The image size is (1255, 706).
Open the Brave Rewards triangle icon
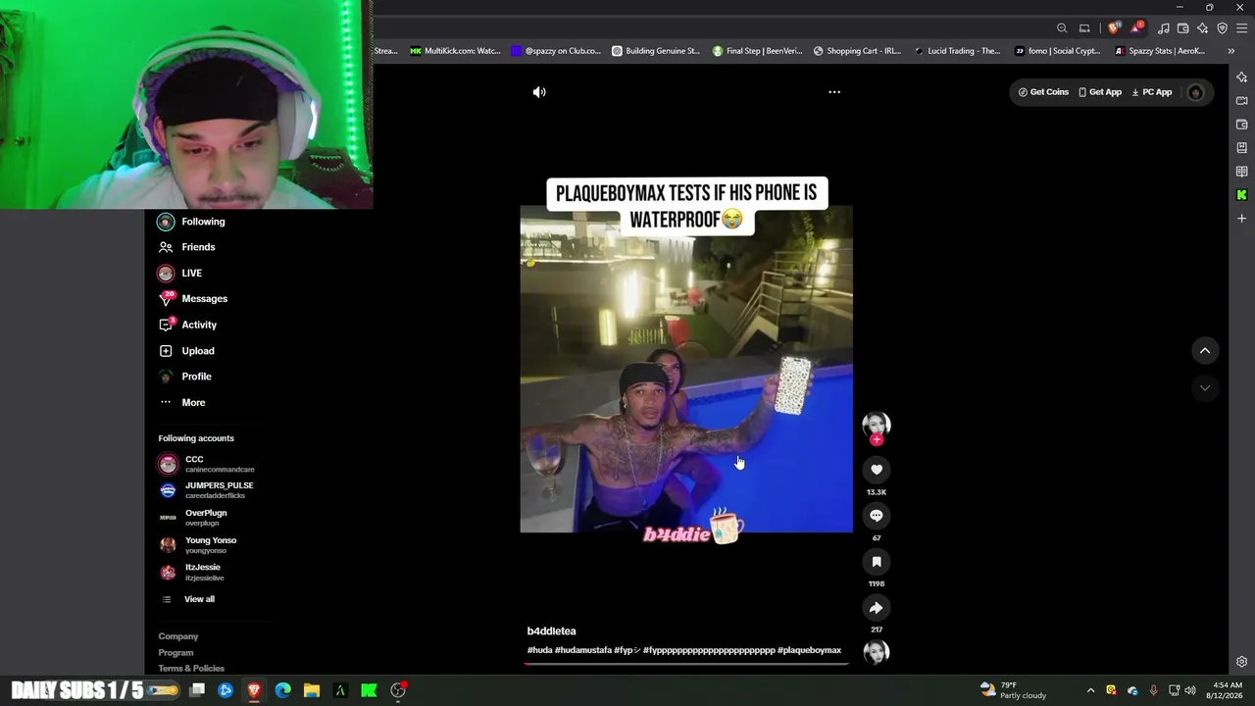coord(1135,28)
